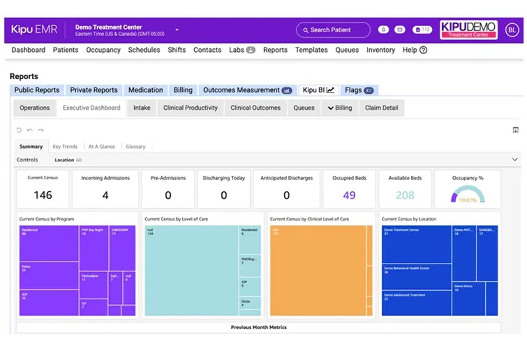Click the Kipu BI line chart icon

click(330, 90)
